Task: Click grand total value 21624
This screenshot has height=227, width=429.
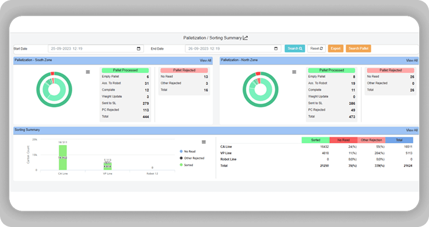Action: tap(408, 166)
